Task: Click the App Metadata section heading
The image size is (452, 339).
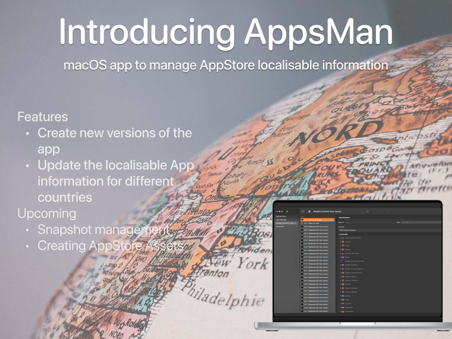Action: [x=344, y=218]
